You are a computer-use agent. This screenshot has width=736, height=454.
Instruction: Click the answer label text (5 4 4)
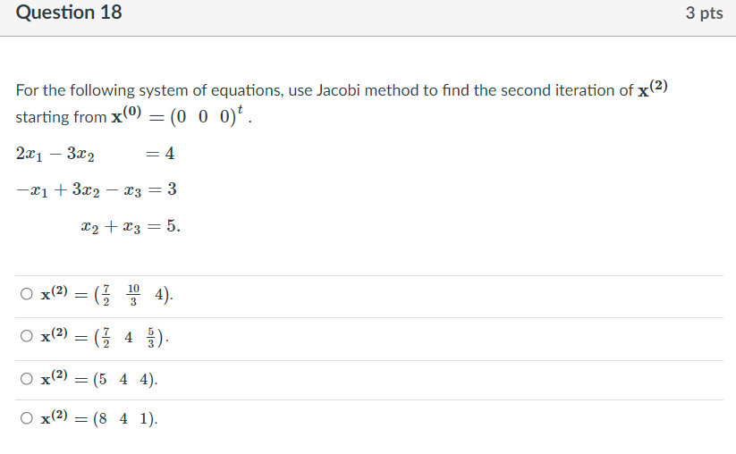tap(99, 379)
